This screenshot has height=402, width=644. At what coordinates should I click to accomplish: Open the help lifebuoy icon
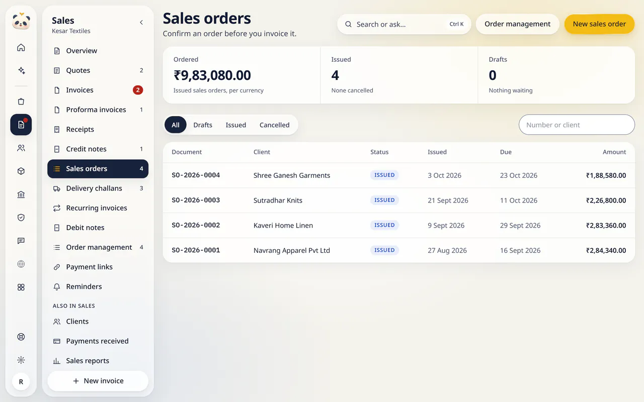pyautogui.click(x=21, y=337)
